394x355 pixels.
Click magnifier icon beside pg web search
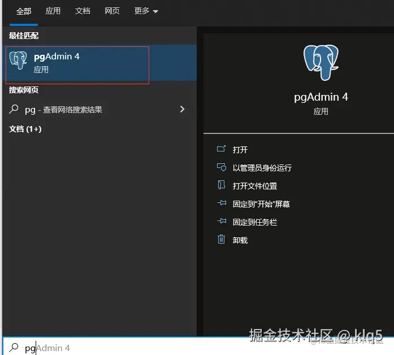click(14, 109)
